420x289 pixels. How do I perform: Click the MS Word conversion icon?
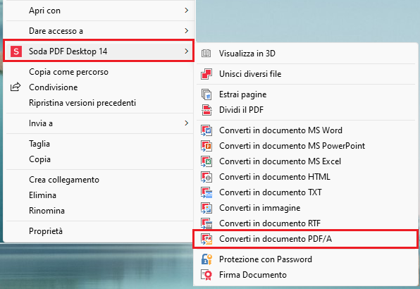[x=206, y=130]
